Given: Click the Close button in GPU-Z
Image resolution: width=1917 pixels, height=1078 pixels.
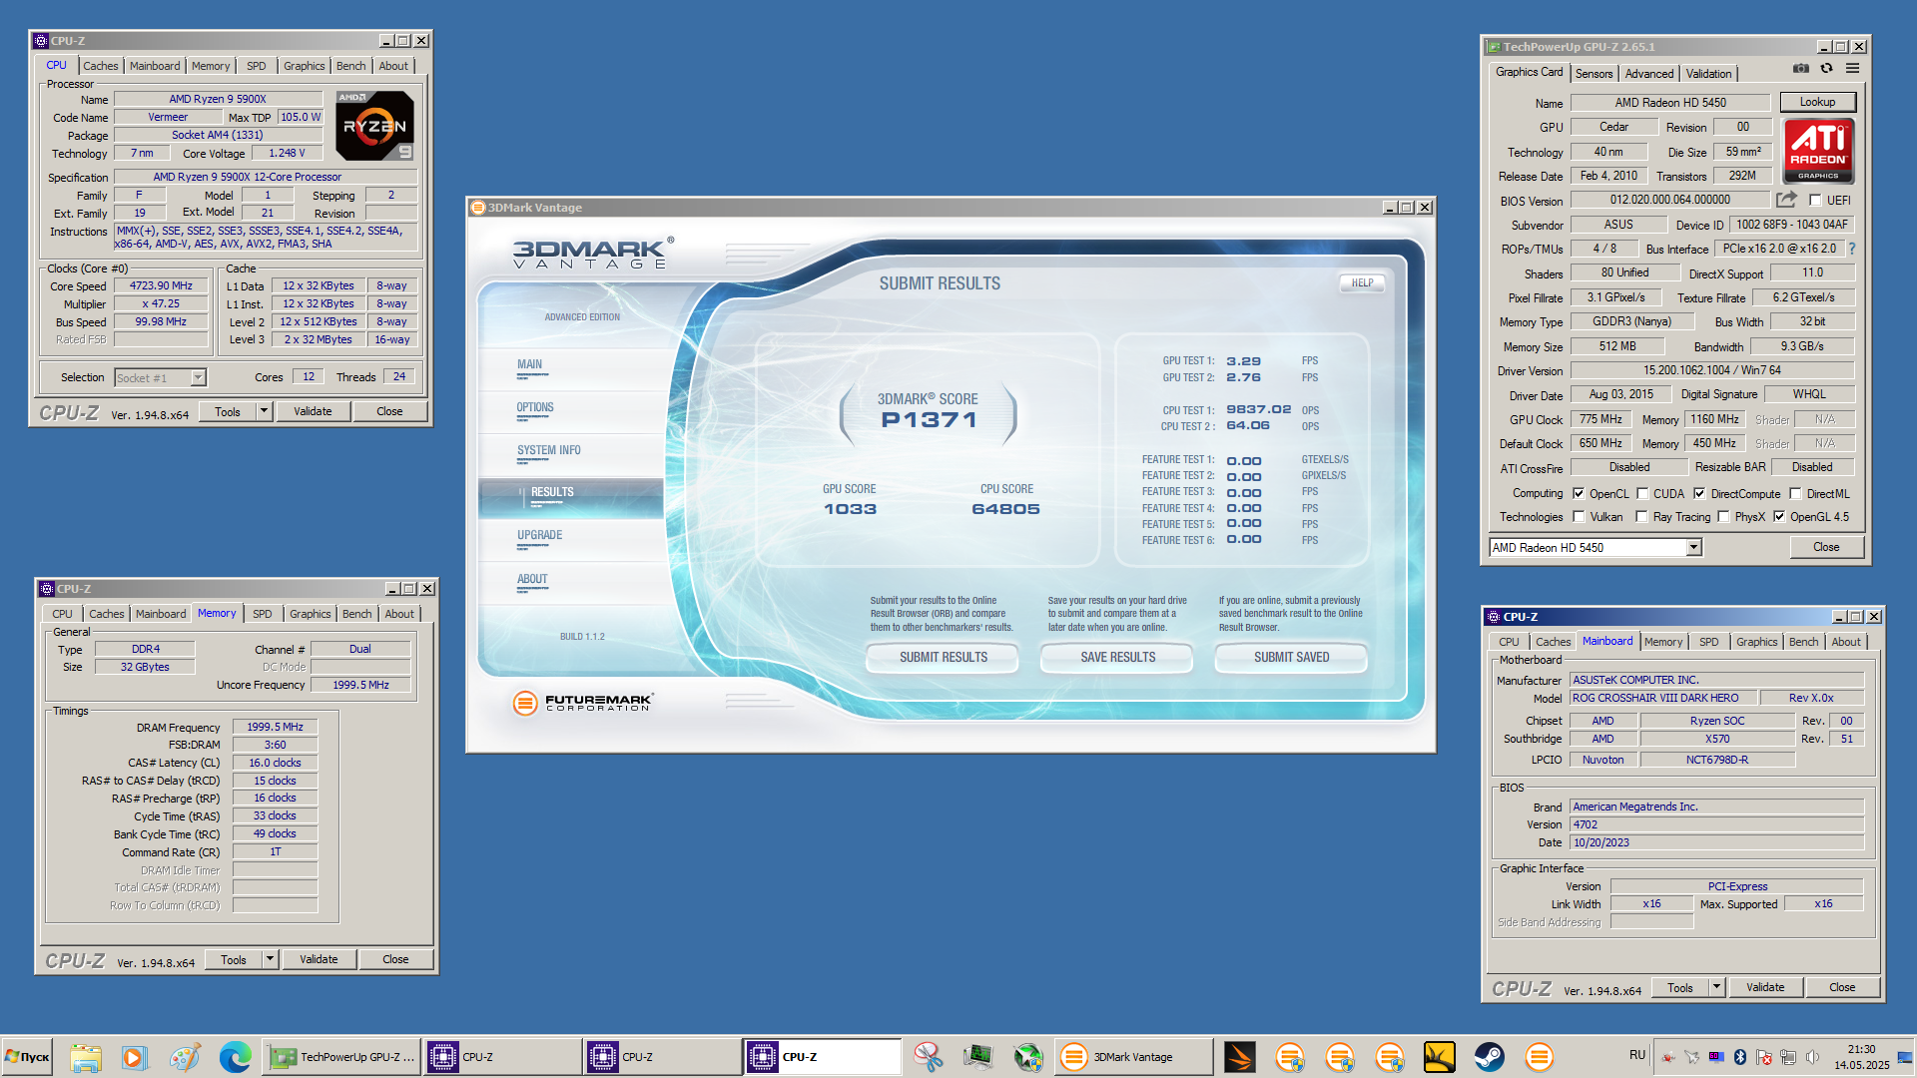Looking at the screenshot, I should [1825, 547].
